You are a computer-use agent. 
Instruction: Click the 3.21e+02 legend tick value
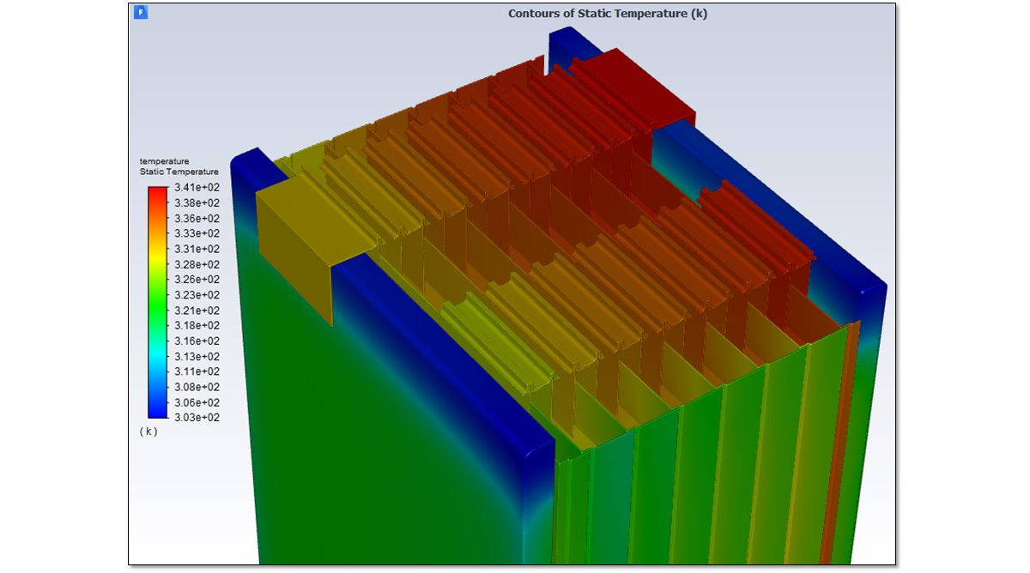195,310
